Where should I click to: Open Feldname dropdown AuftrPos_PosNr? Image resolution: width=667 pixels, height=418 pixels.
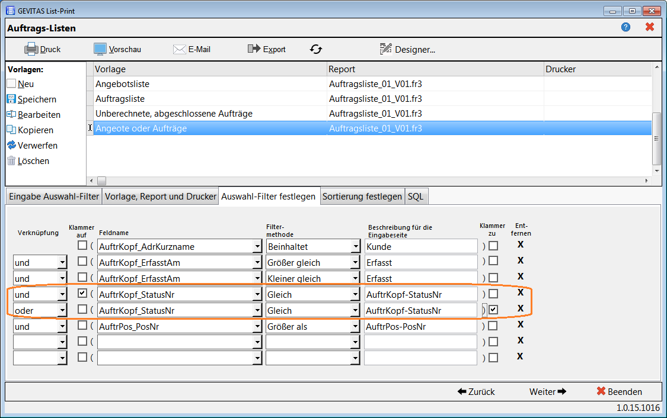tap(257, 327)
